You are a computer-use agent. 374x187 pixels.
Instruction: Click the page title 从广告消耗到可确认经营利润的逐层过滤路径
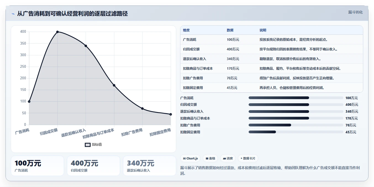point(72,14)
